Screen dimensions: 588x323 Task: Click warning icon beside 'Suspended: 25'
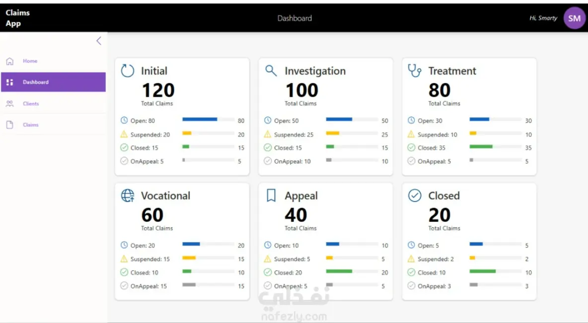tap(267, 134)
